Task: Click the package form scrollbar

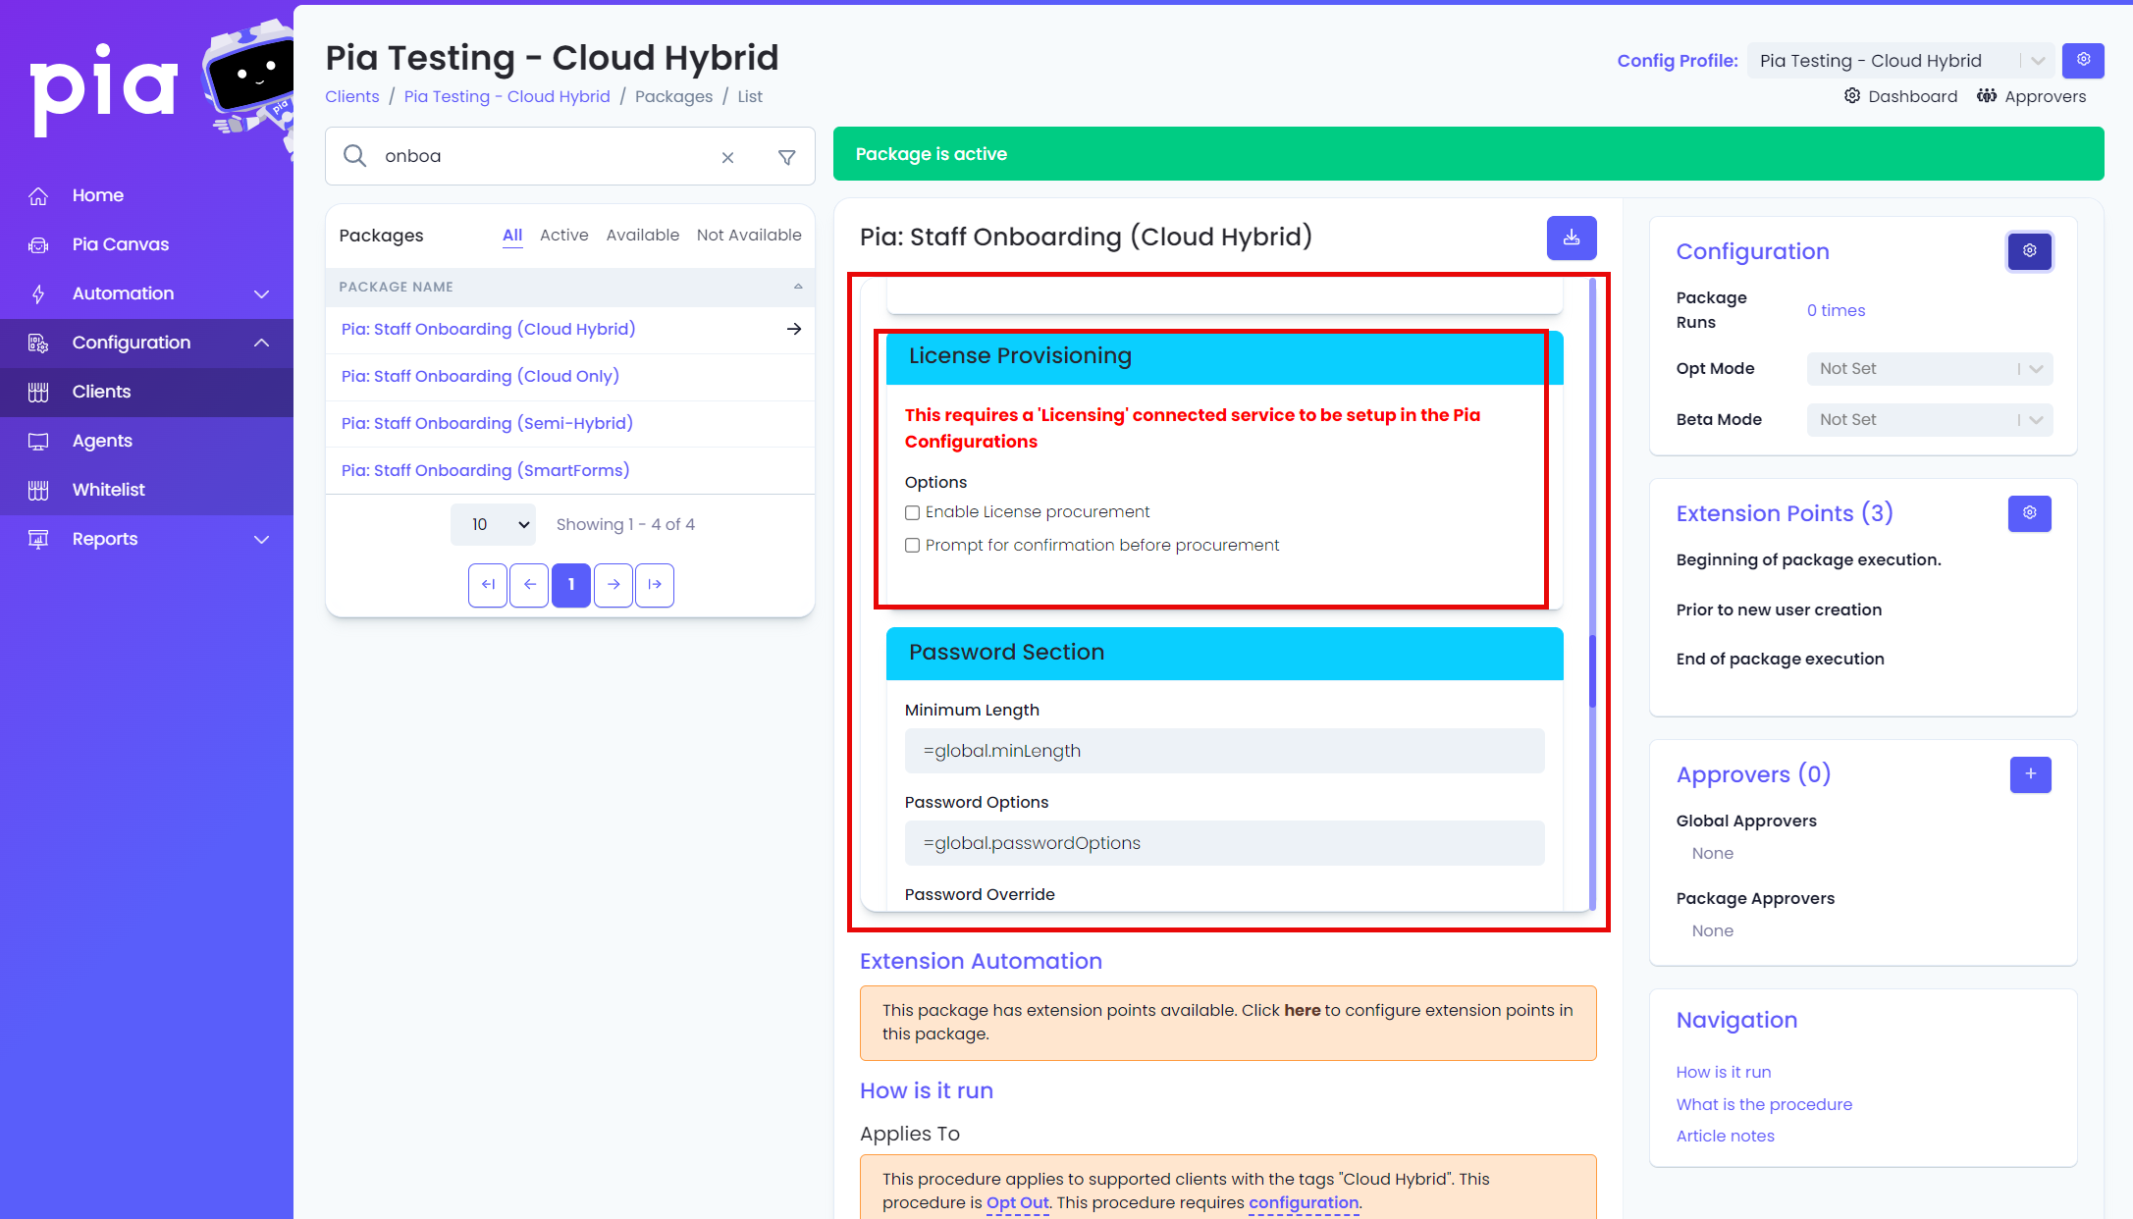Action: click(1592, 670)
